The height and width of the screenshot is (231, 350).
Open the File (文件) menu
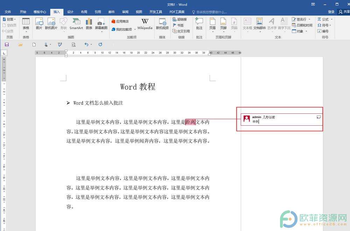point(8,12)
